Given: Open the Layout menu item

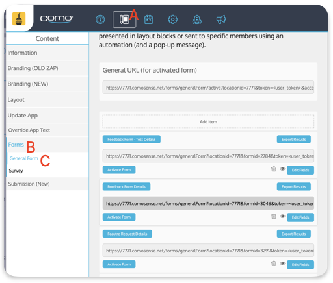Looking at the screenshot, I should coord(16,100).
